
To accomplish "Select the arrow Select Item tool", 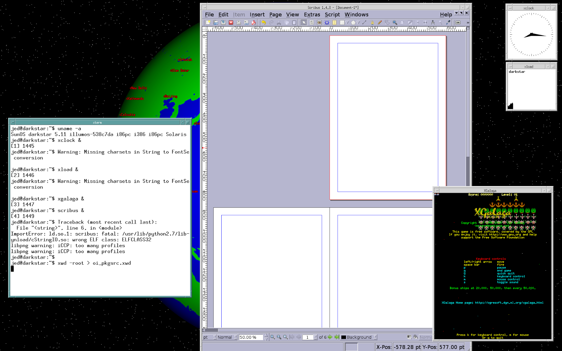I will 304,22.
